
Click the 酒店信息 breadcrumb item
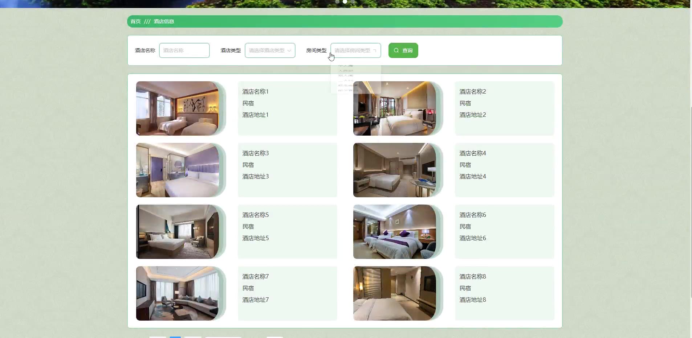pyautogui.click(x=164, y=21)
